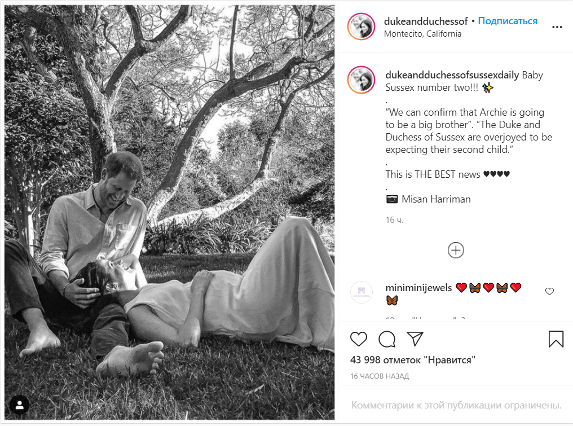View the 43 998 likes list
Image resolution: width=573 pixels, height=426 pixels.
pyautogui.click(x=413, y=360)
